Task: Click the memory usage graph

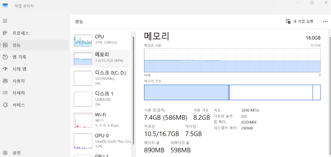Action: point(232,60)
